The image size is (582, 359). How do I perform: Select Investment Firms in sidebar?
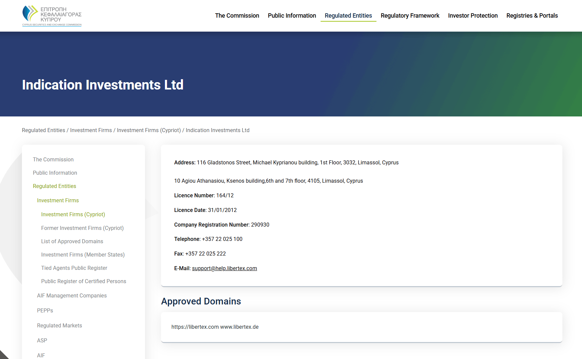point(58,201)
